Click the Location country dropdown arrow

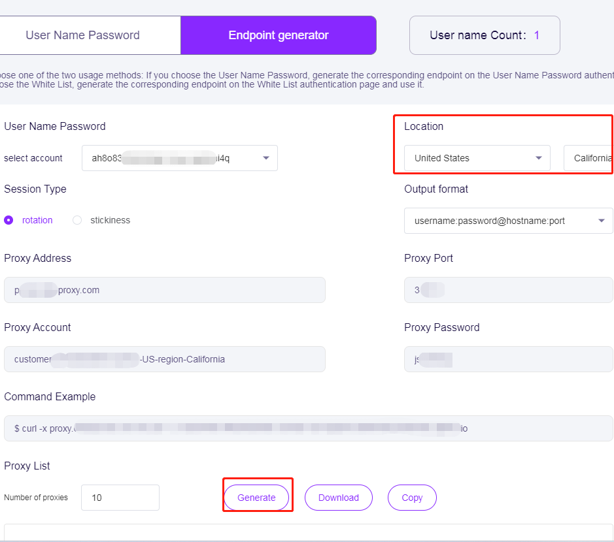coord(538,158)
